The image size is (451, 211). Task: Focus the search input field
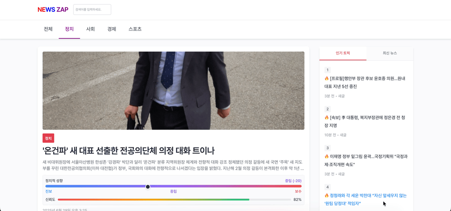click(x=92, y=9)
